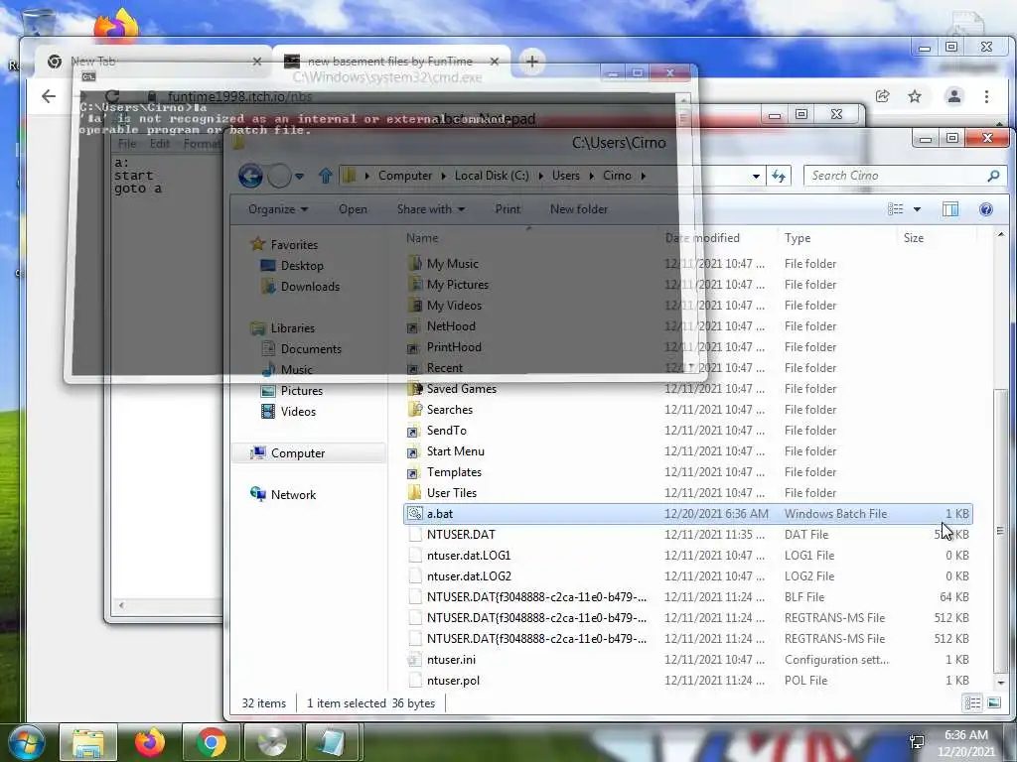The width and height of the screenshot is (1017, 762).
Task: Click the New folder button
Action: (579, 208)
